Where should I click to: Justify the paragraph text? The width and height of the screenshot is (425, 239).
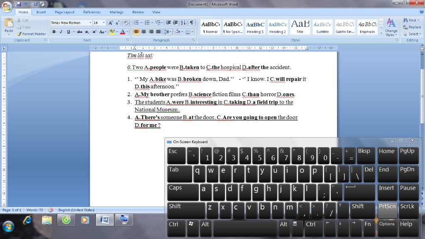click(158, 32)
